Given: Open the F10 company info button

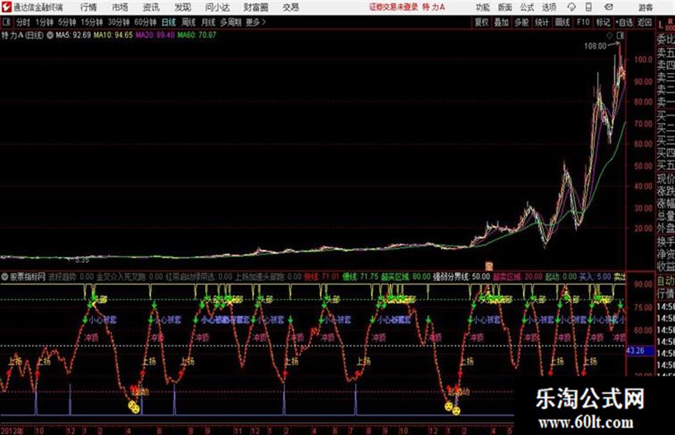Looking at the screenshot, I should (583, 22).
